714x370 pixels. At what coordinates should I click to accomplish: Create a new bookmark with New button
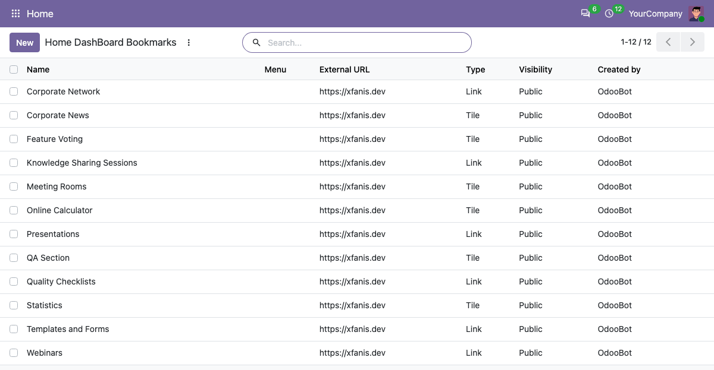[24, 43]
